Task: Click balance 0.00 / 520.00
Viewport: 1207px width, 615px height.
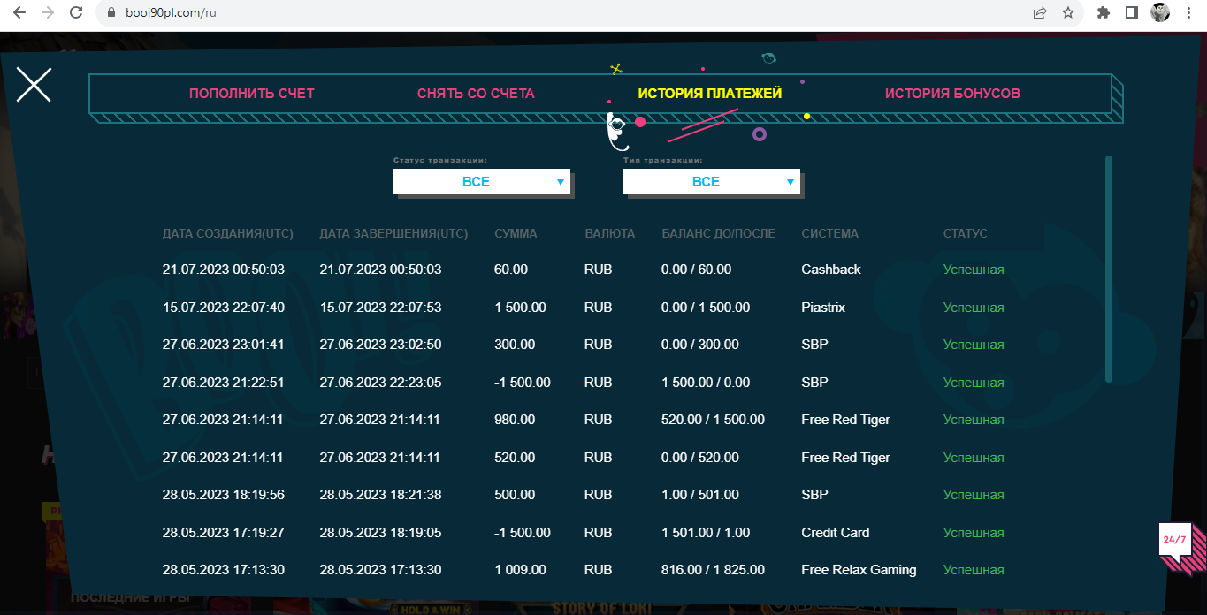Action: (x=700, y=458)
